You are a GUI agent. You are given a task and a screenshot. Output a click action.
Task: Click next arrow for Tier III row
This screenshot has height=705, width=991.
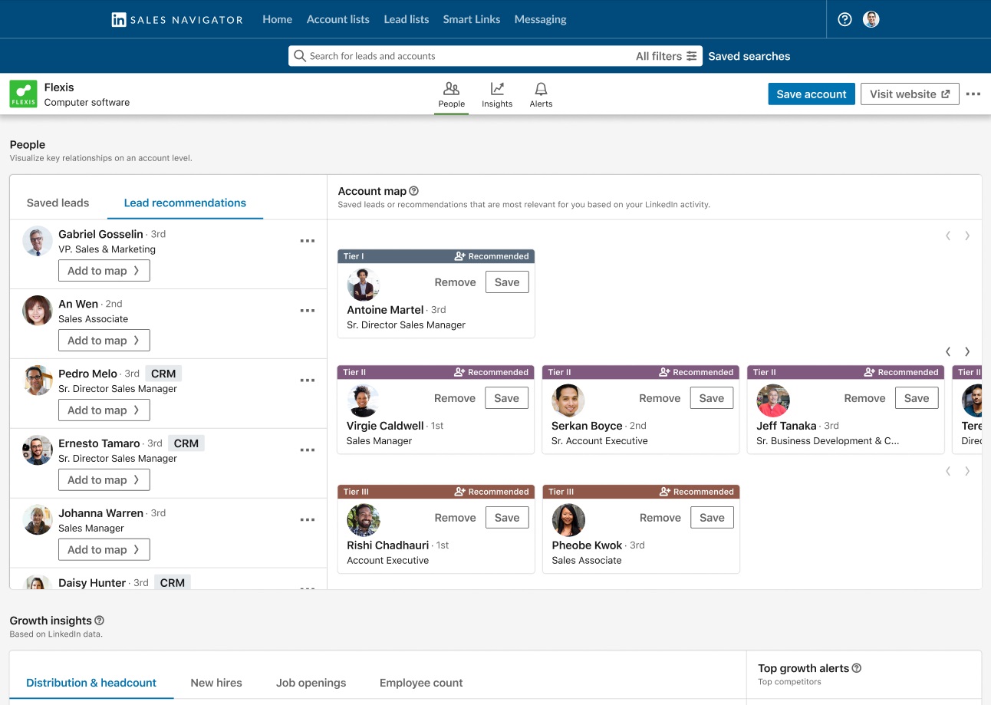pos(967,471)
